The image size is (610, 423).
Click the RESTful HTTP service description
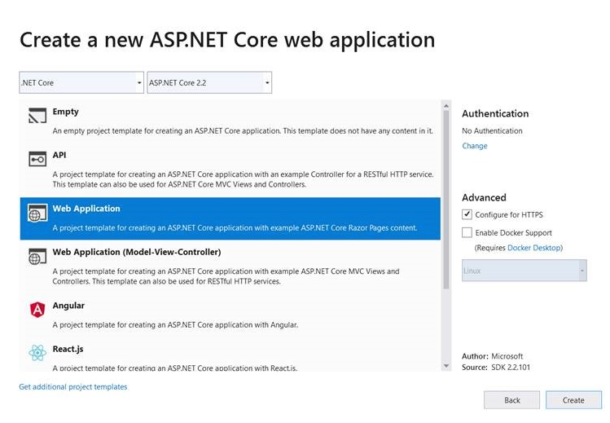244,179
